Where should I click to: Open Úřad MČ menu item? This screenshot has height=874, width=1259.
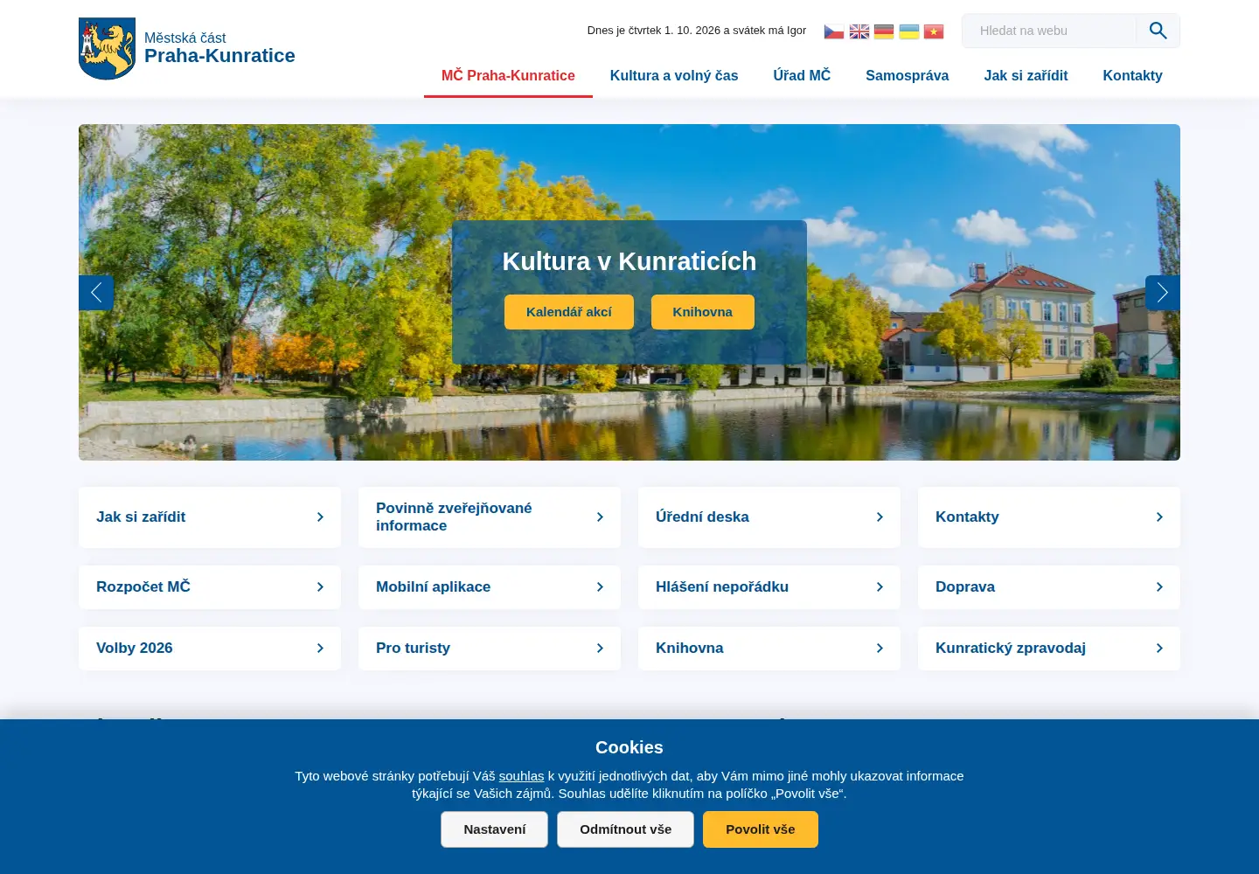point(802,76)
